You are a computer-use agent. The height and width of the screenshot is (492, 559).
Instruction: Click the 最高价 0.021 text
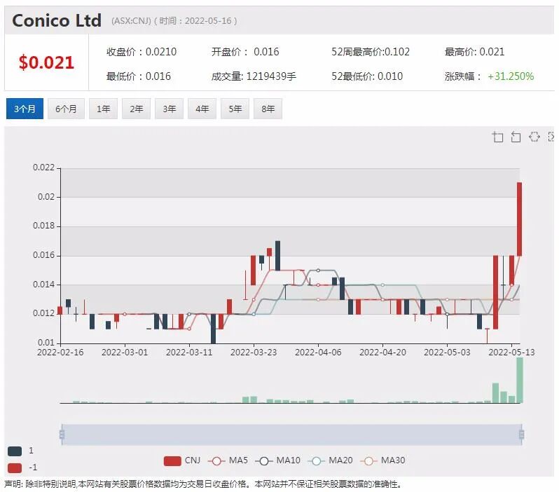point(474,52)
